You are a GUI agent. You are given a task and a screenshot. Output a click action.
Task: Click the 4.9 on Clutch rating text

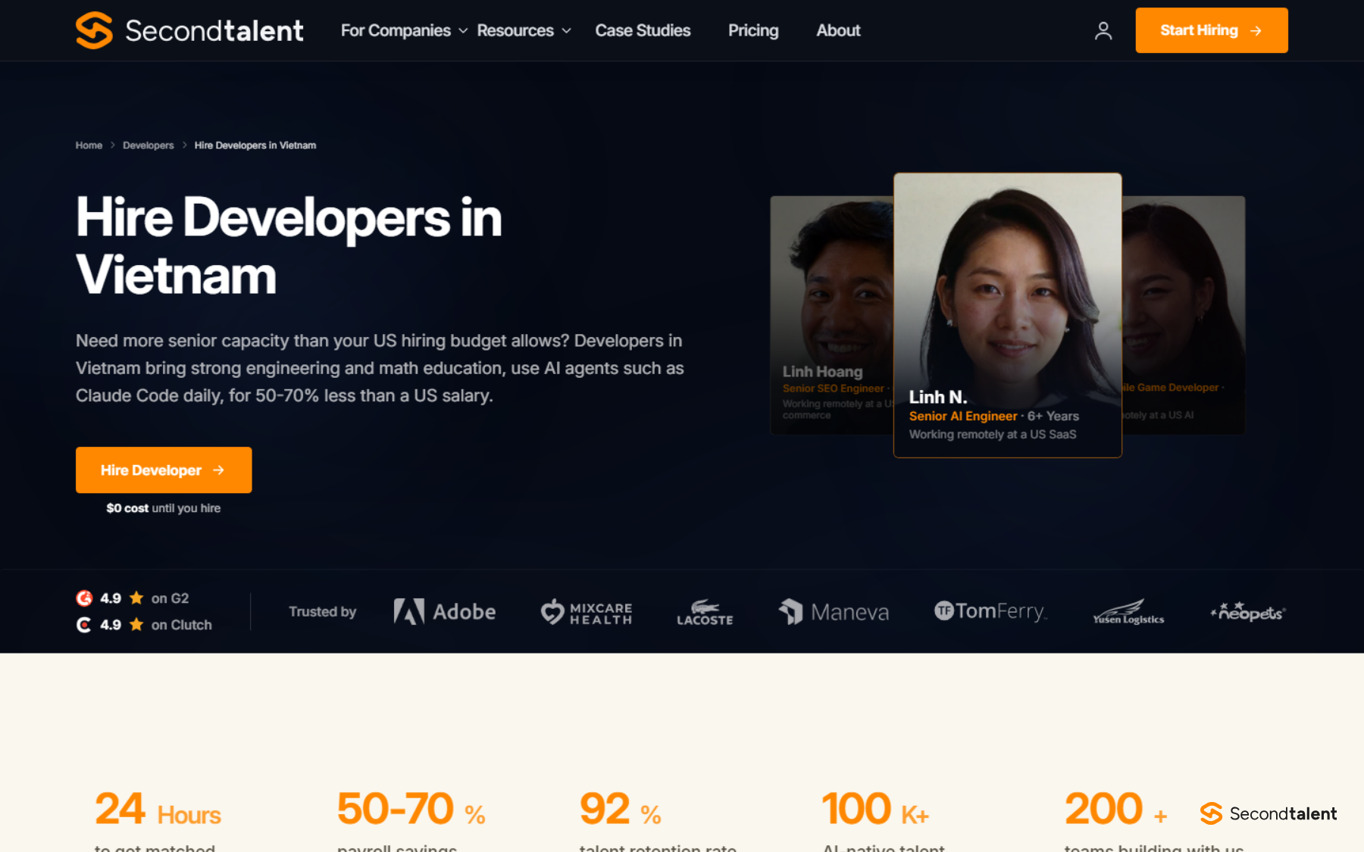(156, 625)
